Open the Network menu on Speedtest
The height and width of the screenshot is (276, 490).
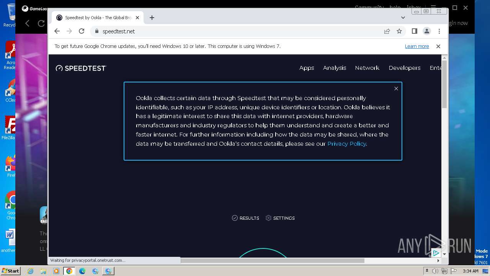(367, 68)
